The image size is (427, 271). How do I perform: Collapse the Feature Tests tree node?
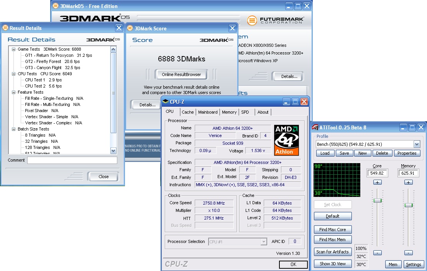tap(14, 93)
